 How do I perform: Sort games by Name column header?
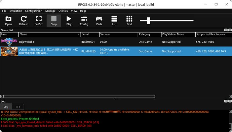pyautogui.click(x=49, y=34)
